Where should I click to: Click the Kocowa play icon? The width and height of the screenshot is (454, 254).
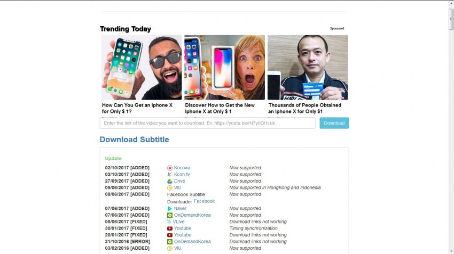coord(170,168)
